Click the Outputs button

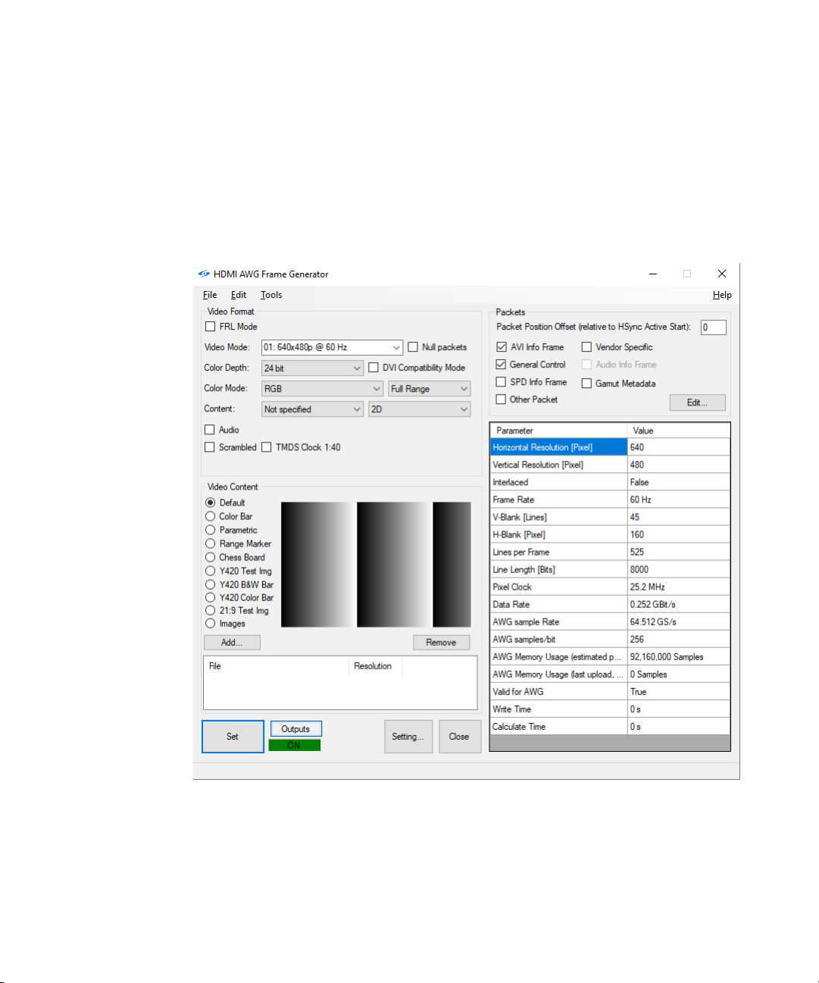click(x=295, y=729)
